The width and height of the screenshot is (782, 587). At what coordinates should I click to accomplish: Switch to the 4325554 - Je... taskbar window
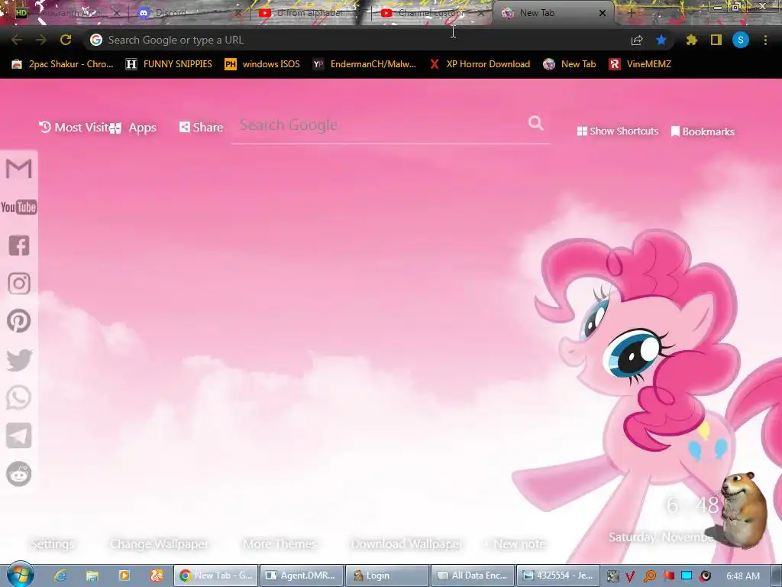point(557,576)
